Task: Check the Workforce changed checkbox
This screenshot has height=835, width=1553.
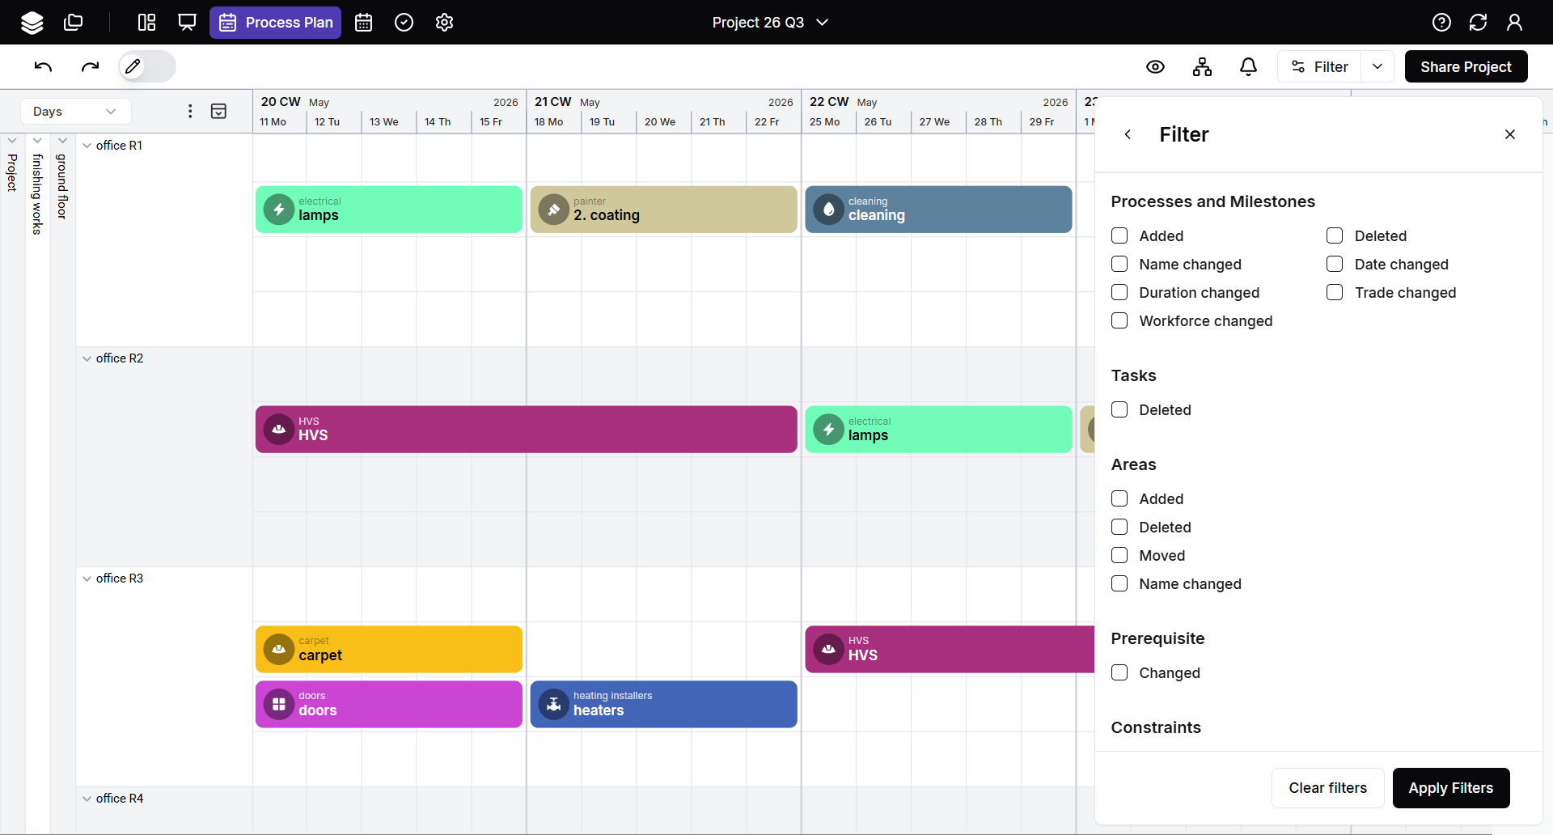Action: pyautogui.click(x=1119, y=321)
